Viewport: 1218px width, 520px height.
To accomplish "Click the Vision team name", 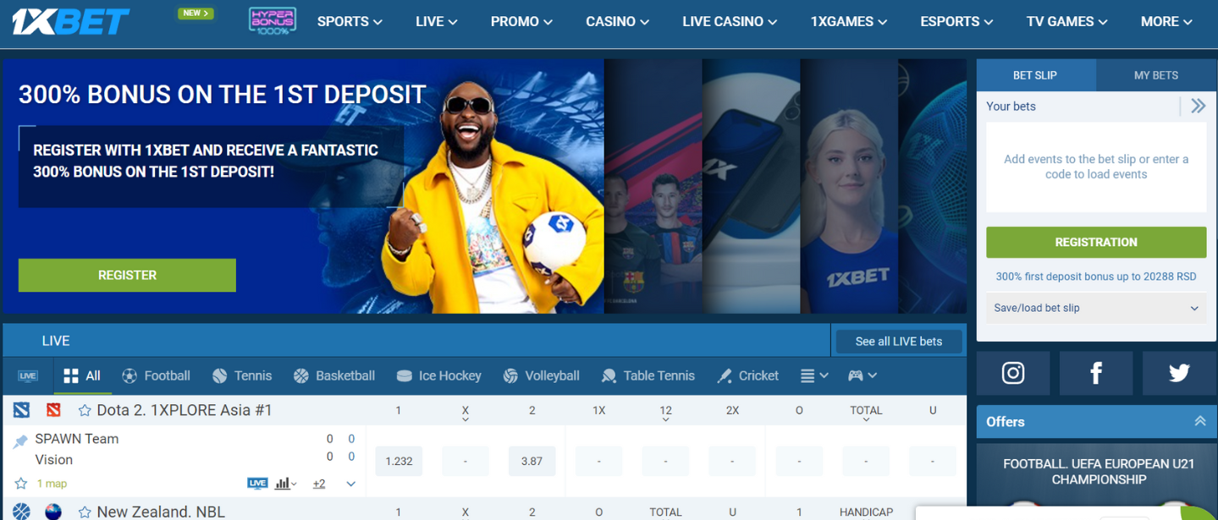I will [x=54, y=460].
